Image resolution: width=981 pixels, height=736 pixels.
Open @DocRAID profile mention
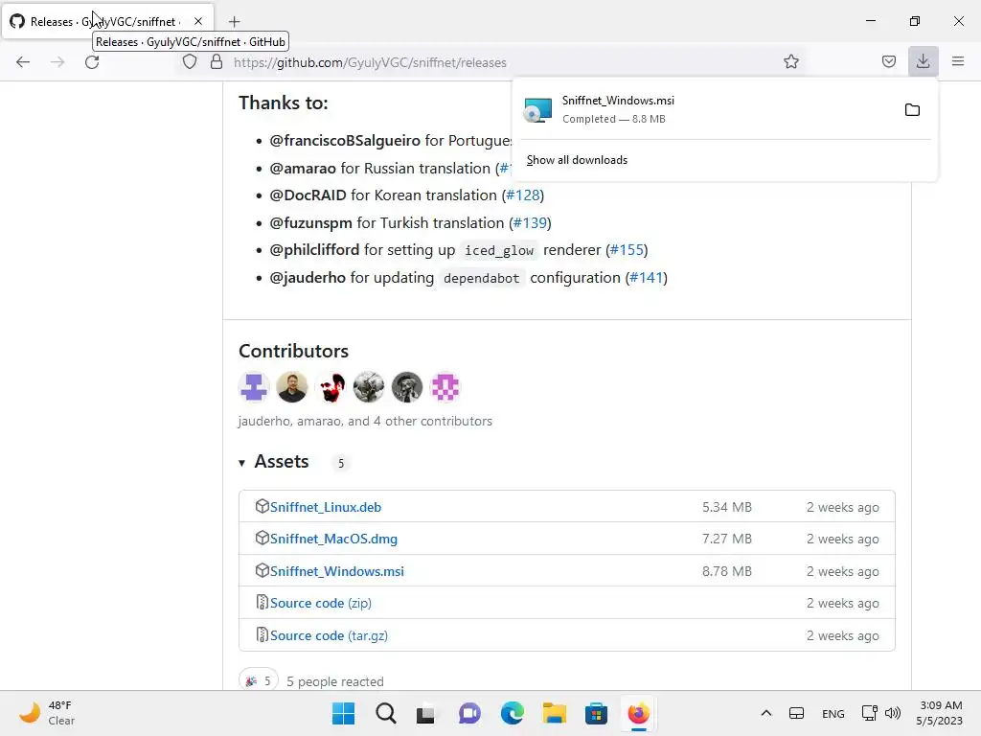pos(308,195)
